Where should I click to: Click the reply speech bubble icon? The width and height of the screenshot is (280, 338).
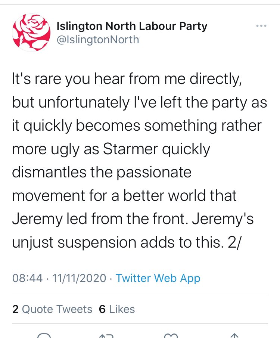click(44, 335)
